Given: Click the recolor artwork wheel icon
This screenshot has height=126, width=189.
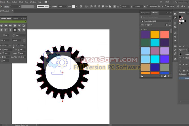Looking at the screenshot, I should (81, 7).
